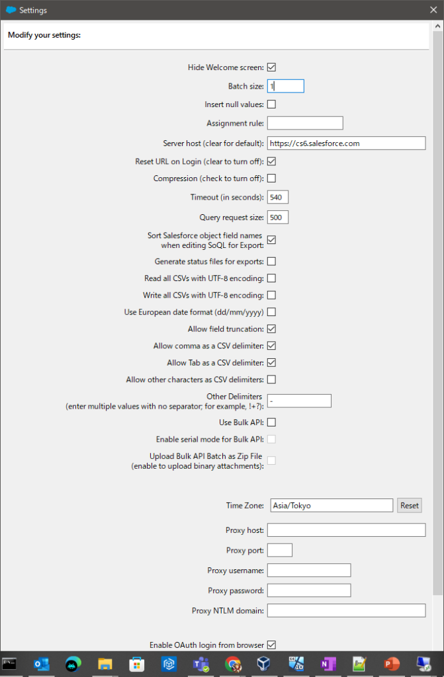
Task: Enable the Use Bulk API checkbox
Action: 271,422
